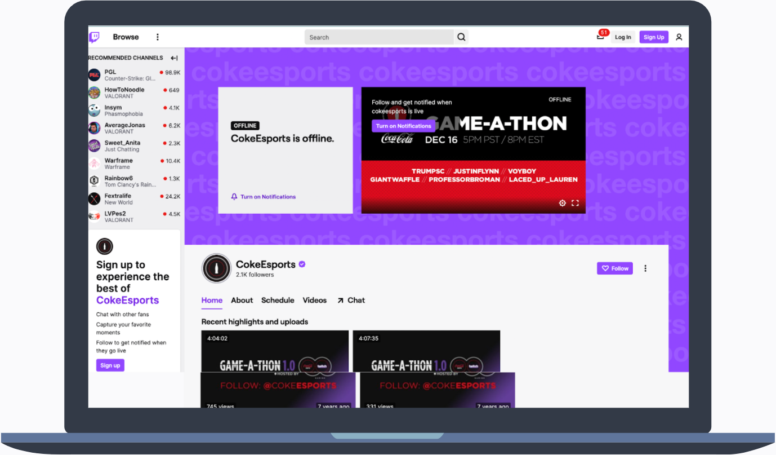Open the three-dot menu next to Browse
Screen dimensions: 776x455
point(158,37)
